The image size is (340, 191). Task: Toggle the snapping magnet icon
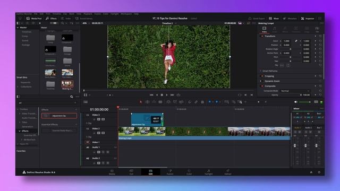[x=190, y=102]
